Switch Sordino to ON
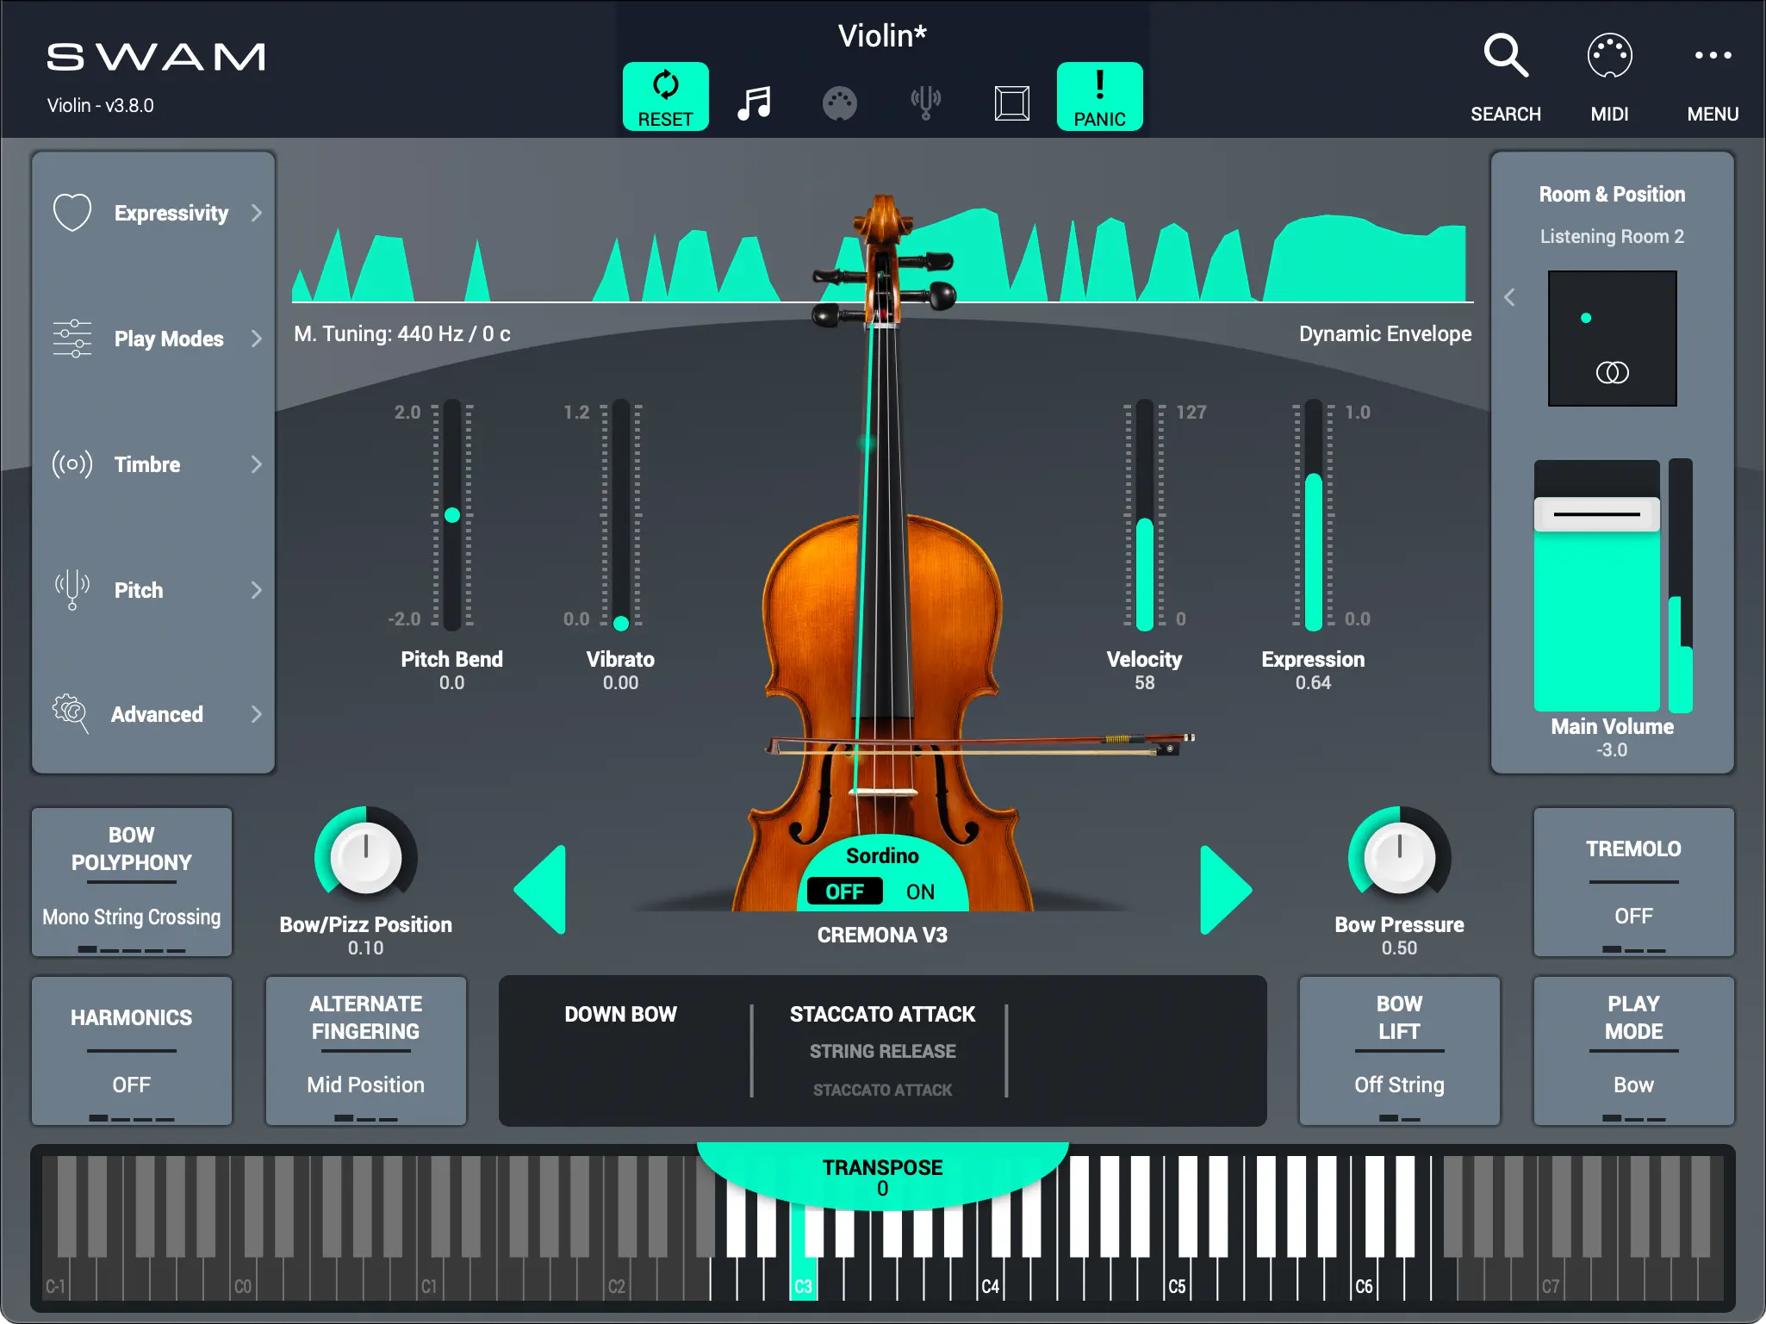The width and height of the screenshot is (1766, 1324). point(920,892)
